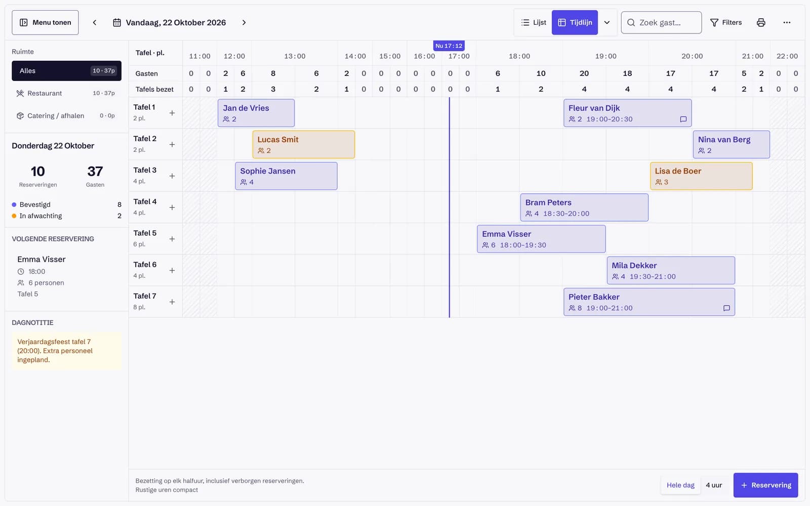
Task: Click the 19:00 hour header
Action: [605, 56]
